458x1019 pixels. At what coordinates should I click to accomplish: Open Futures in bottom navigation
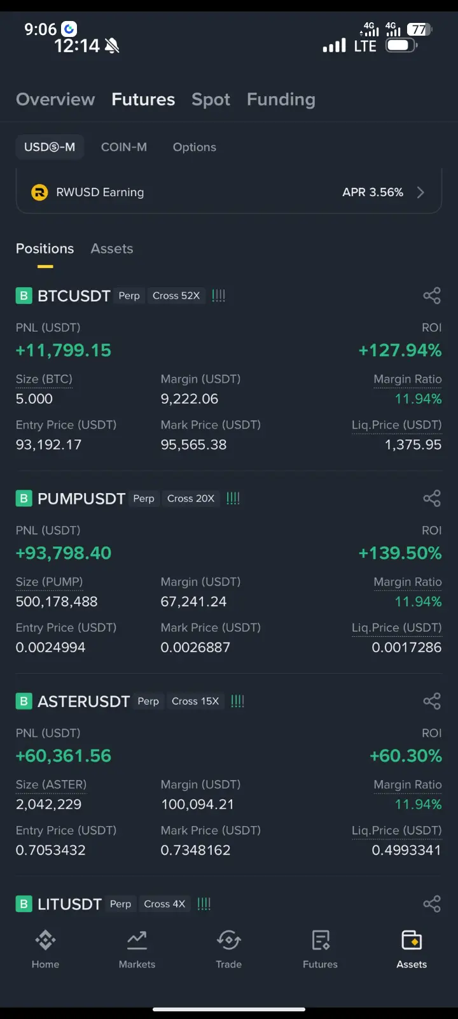coord(320,949)
